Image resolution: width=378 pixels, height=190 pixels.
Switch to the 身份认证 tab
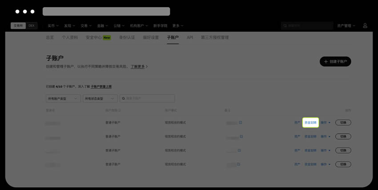127,38
